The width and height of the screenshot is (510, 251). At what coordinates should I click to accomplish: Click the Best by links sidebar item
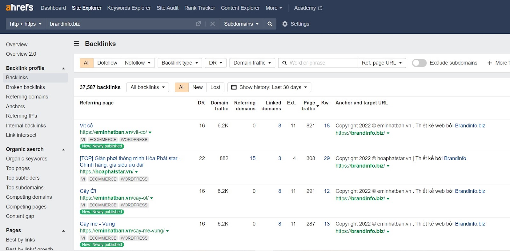[20, 240]
